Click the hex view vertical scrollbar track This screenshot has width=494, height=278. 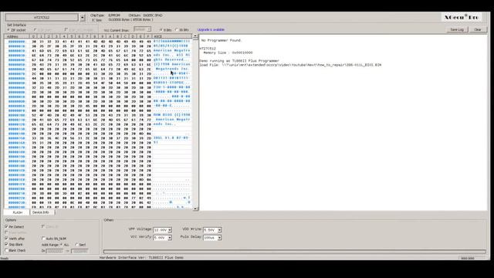coord(195,122)
